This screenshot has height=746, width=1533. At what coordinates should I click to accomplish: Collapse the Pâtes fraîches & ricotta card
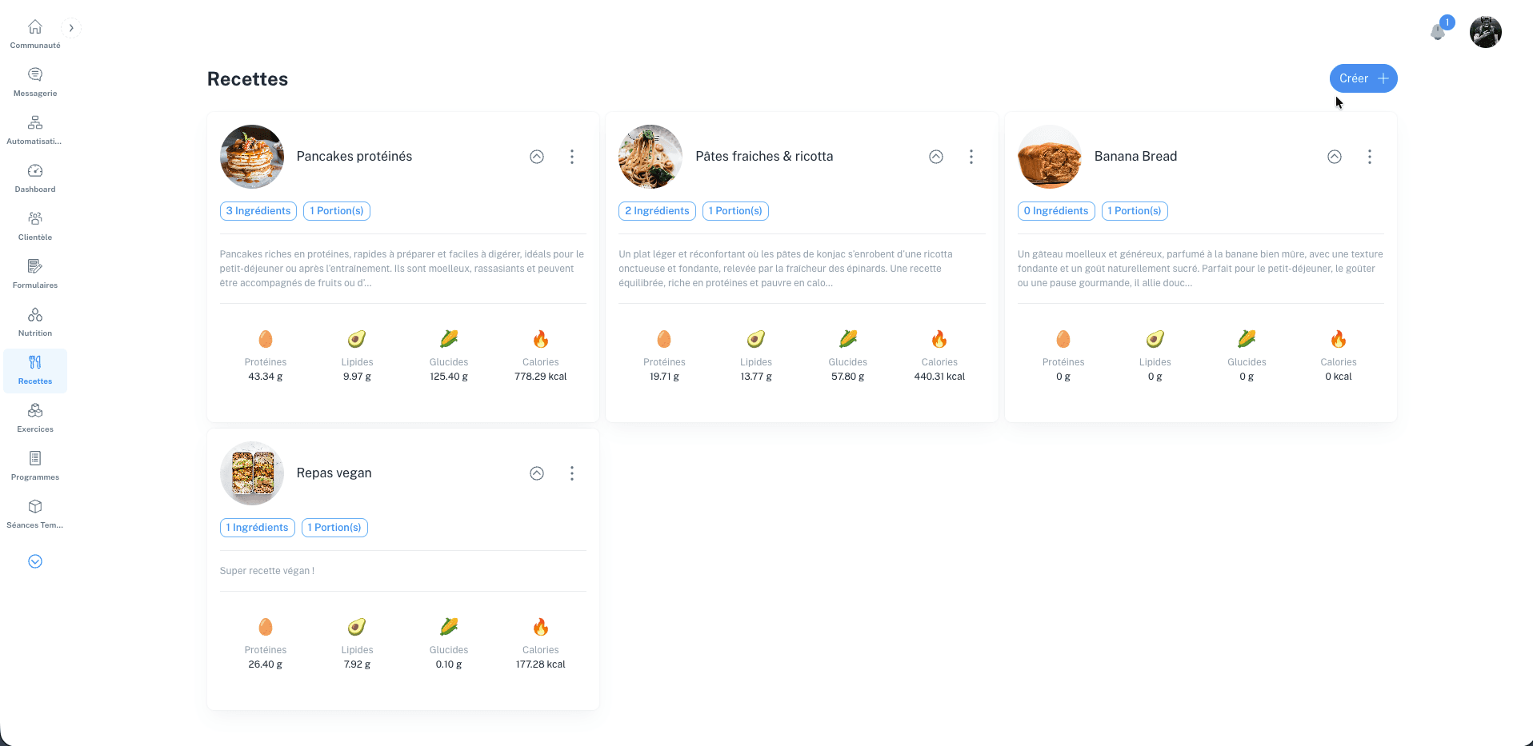(x=936, y=157)
